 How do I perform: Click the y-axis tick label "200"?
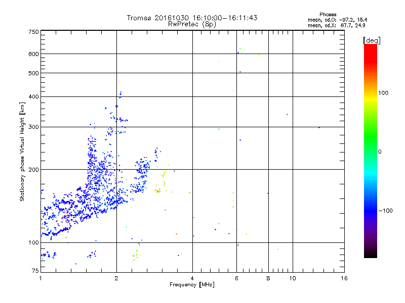tap(33, 170)
